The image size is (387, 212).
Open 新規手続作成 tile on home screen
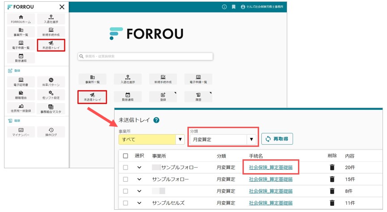point(163,79)
